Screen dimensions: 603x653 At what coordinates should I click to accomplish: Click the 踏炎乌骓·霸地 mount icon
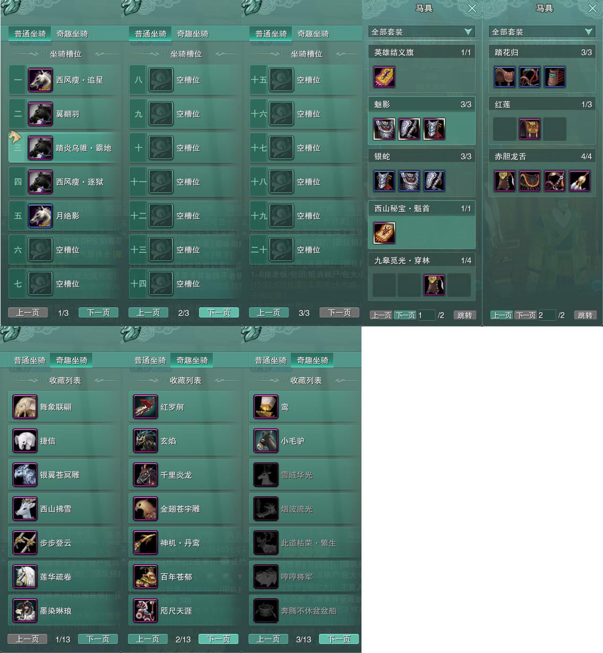click(x=40, y=148)
